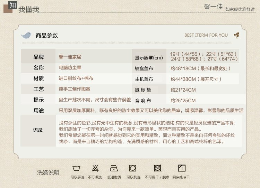This screenshot has height=188, width=260.
Task: Click the low-temperature iron (低温熨烫) icon
Action: pyautogui.click(x=114, y=169)
